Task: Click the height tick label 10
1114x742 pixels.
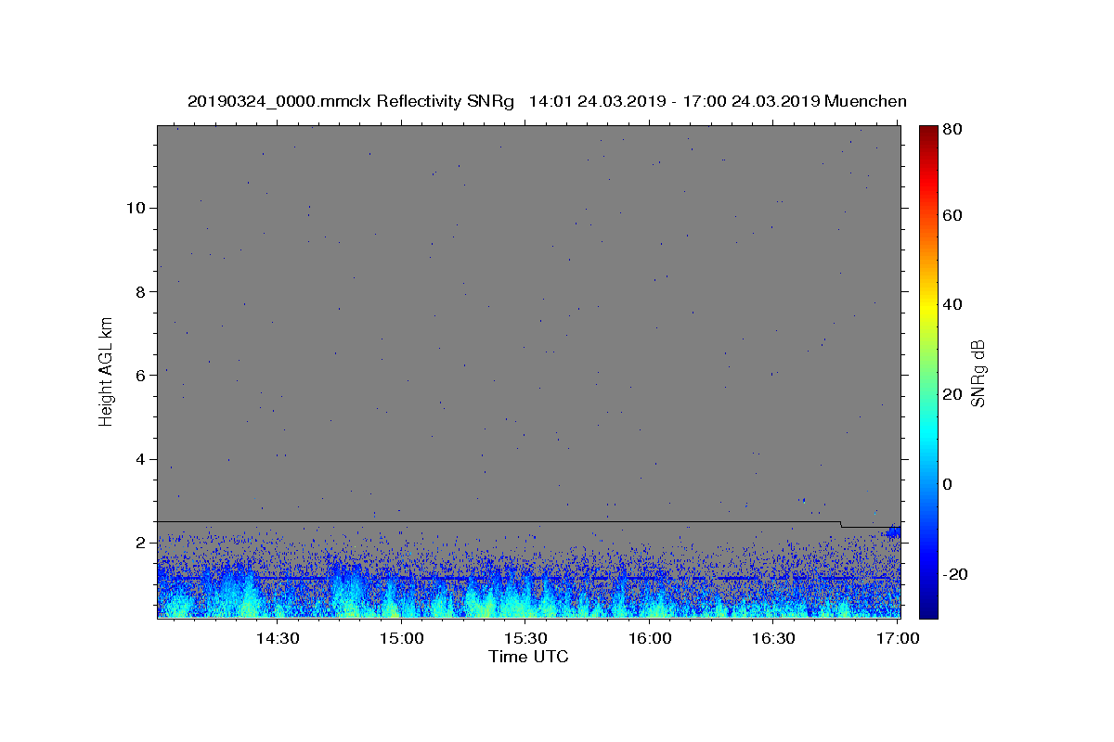Action: point(135,208)
